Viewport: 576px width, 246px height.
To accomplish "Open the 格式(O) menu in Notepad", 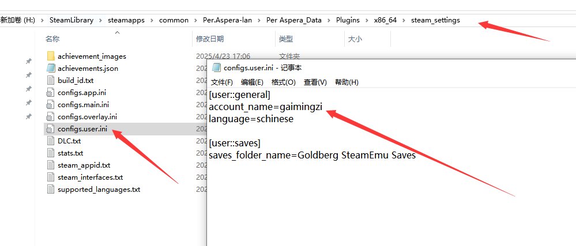I will 283,82.
